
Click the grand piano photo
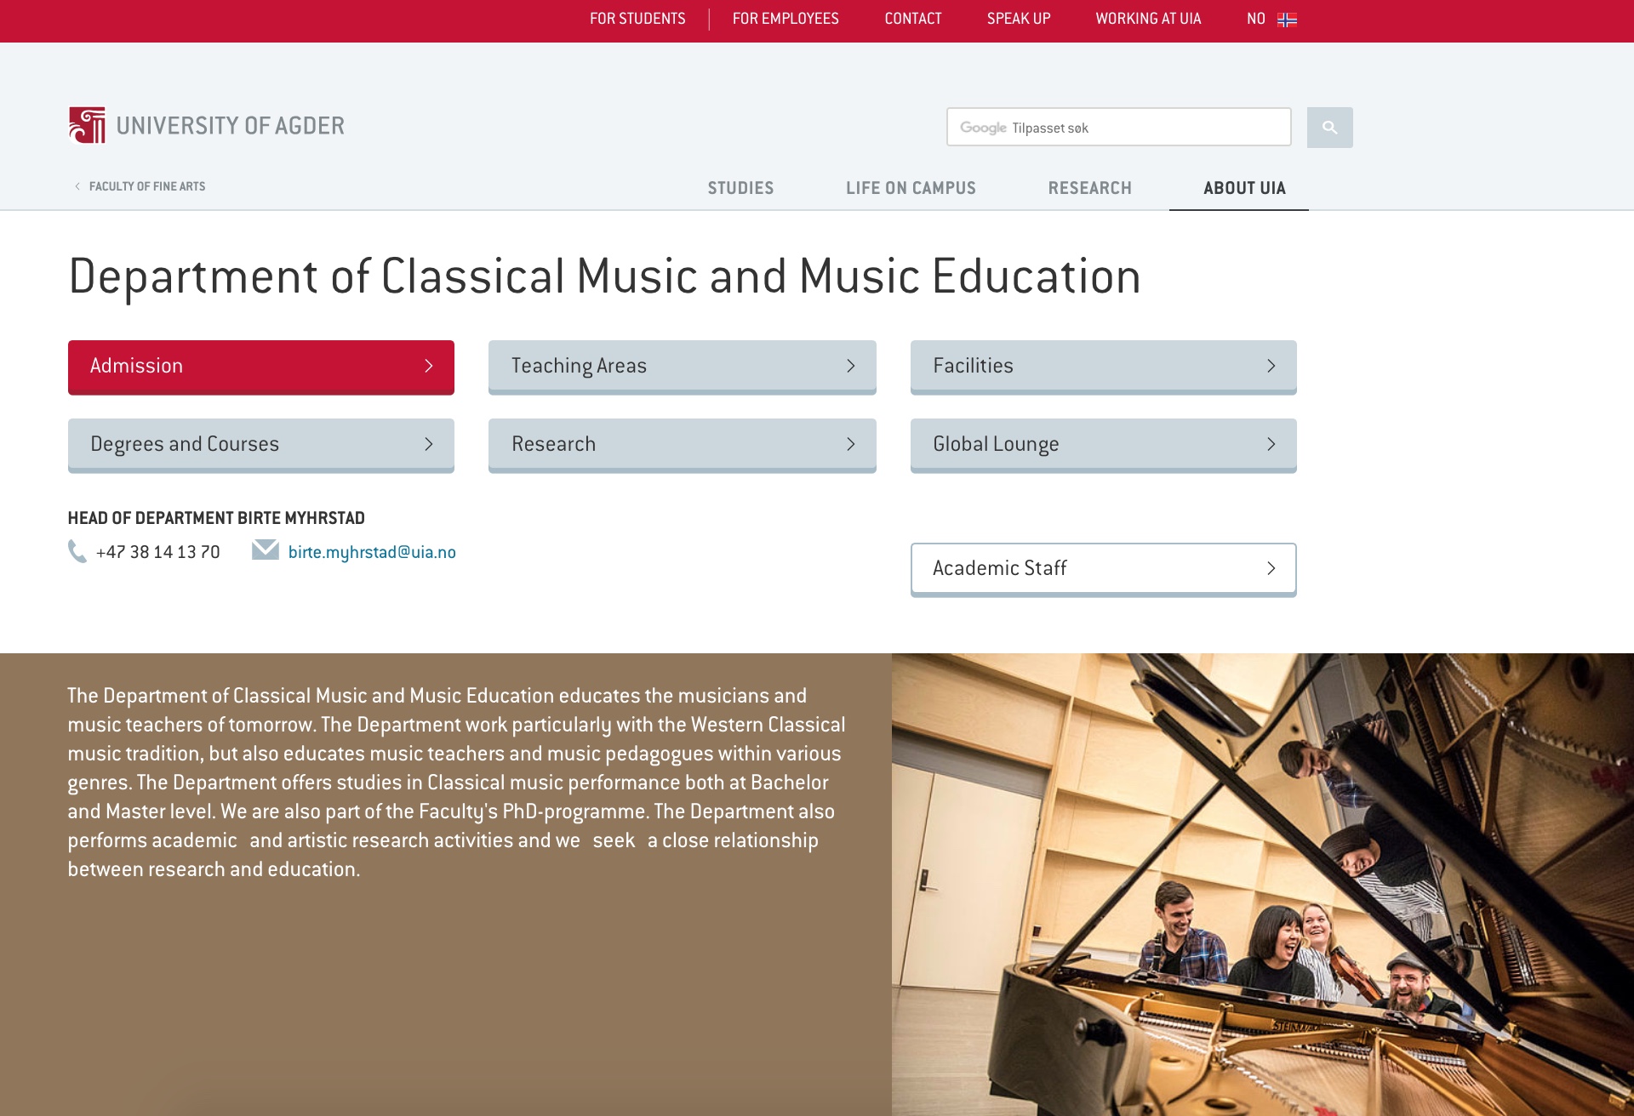click(1262, 885)
